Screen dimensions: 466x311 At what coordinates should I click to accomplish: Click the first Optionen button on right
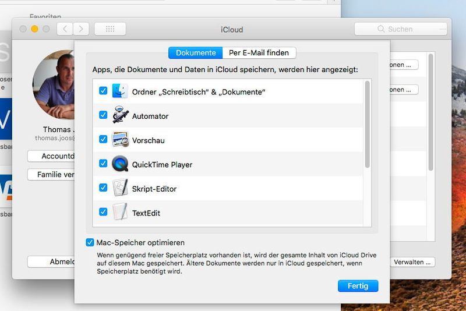point(404,65)
